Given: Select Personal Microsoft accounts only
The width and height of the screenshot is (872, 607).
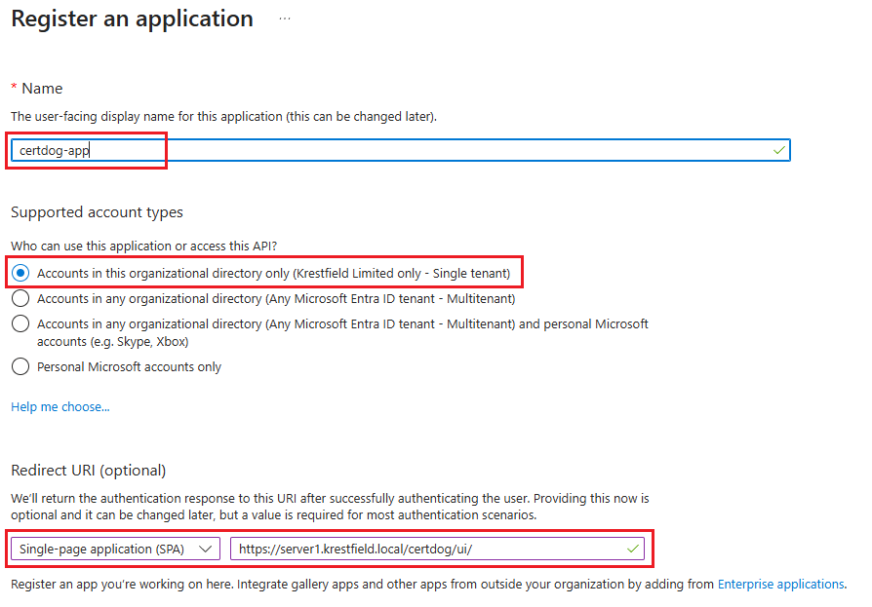Looking at the screenshot, I should tap(20, 366).
